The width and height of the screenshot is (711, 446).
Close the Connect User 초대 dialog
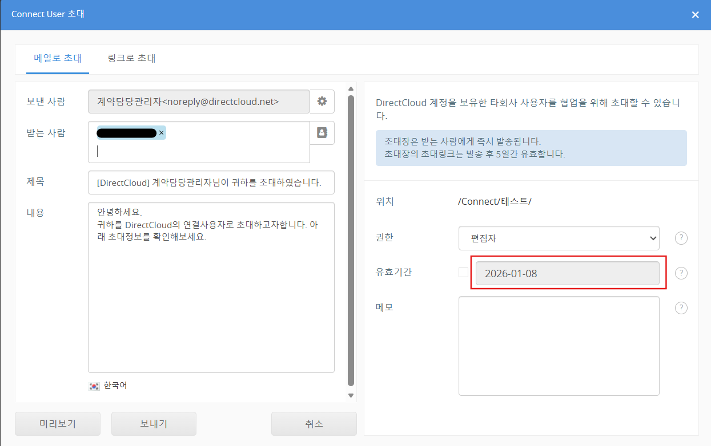point(695,15)
